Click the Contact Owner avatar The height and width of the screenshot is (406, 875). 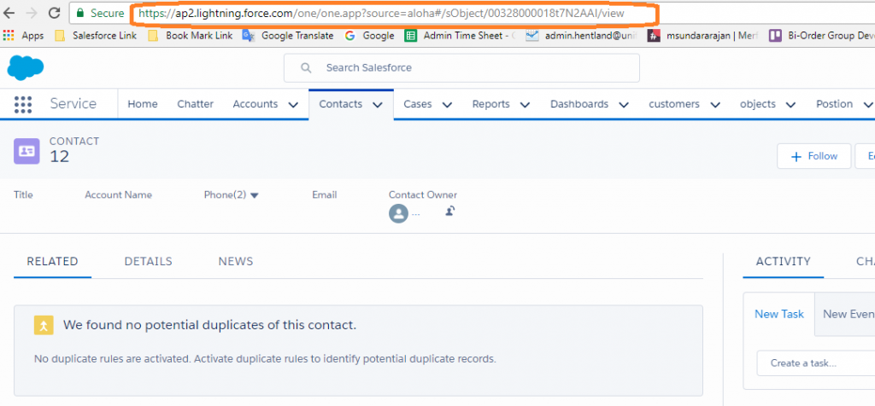tap(397, 214)
